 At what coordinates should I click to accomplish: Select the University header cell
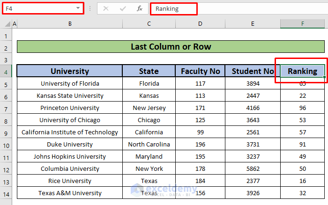(x=70, y=71)
